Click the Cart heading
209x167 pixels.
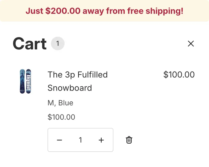(29, 43)
